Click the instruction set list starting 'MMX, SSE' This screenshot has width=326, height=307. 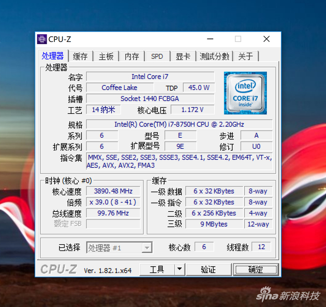click(179, 162)
